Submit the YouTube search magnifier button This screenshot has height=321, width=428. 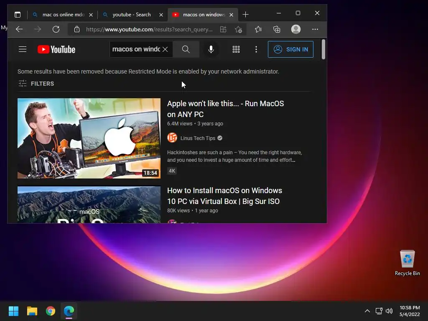coord(186,49)
